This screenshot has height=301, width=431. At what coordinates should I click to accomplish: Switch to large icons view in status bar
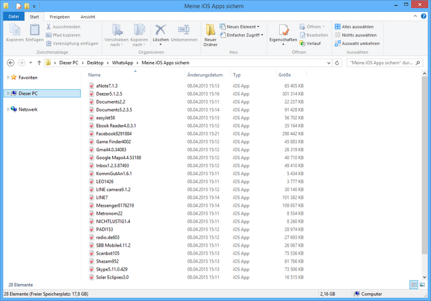(422, 284)
